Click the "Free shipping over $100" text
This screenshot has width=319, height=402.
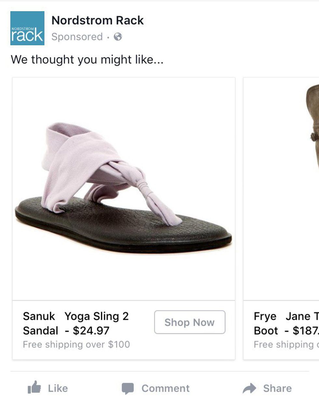pos(76,344)
